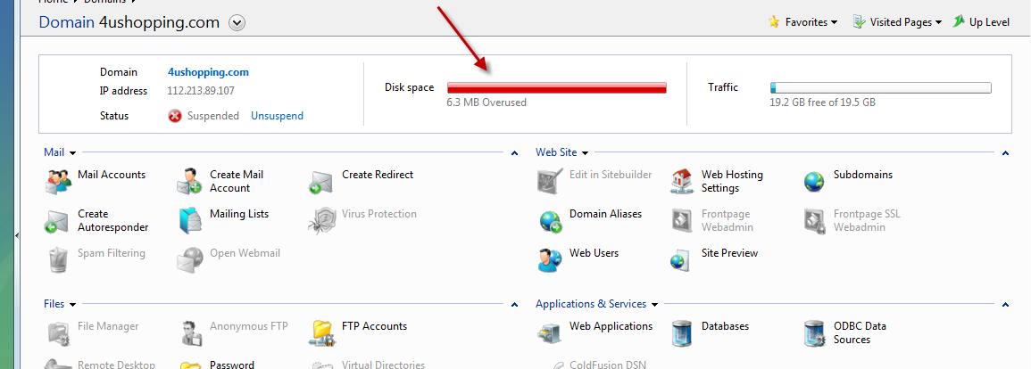Click the Favorites star icon
This screenshot has width=1031, height=369.
point(774,21)
